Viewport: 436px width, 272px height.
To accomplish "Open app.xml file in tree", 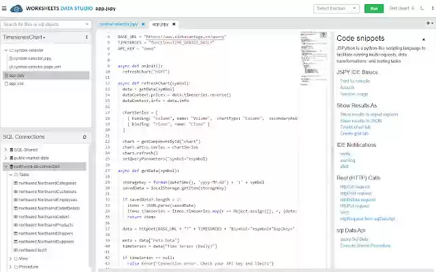I will tap(14, 84).
